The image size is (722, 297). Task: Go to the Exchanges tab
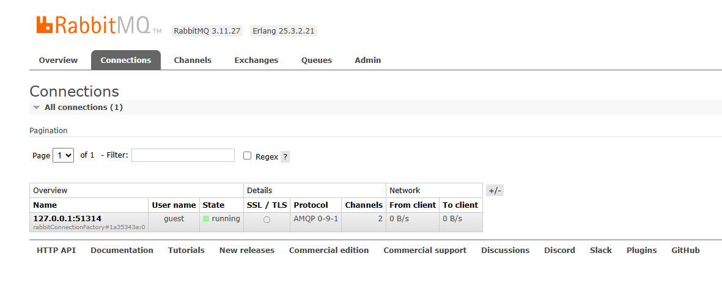pos(256,61)
